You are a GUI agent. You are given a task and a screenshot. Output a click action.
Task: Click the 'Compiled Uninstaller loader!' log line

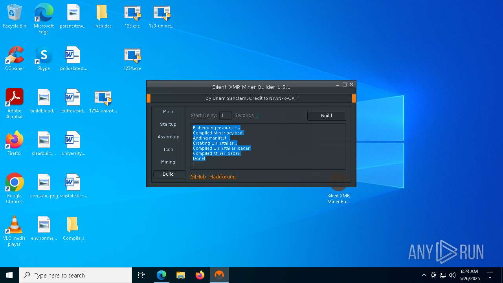(x=222, y=148)
